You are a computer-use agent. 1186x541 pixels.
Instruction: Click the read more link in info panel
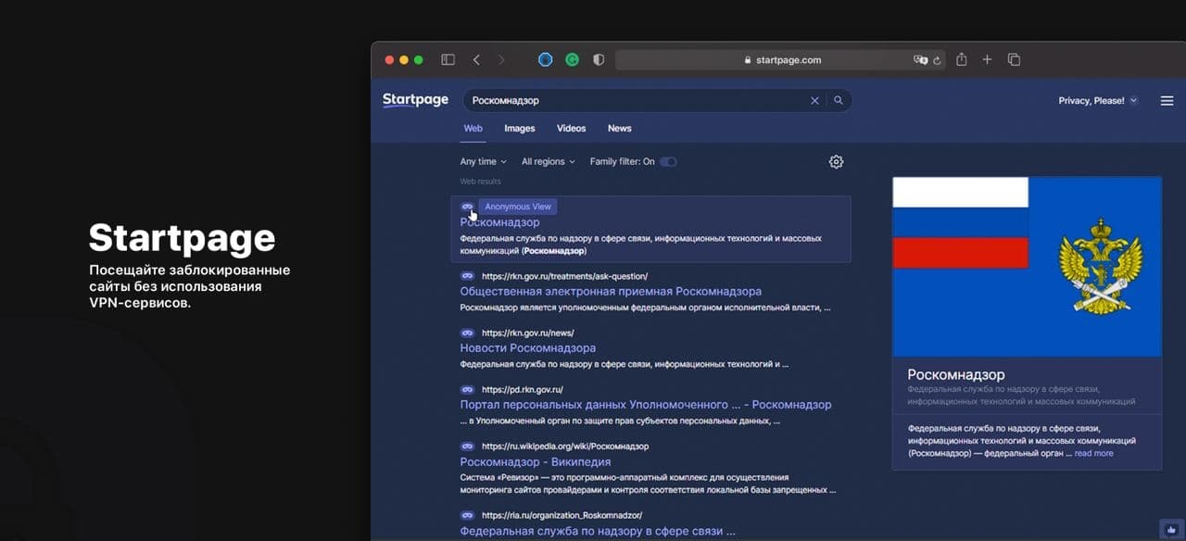(x=1094, y=453)
